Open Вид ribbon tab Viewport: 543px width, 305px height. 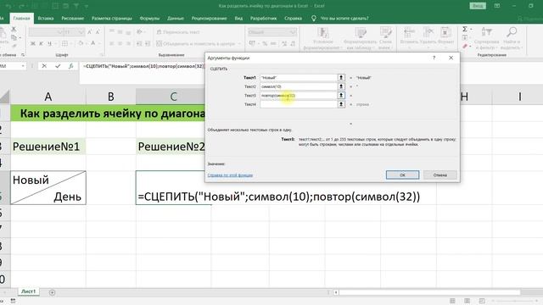(x=238, y=19)
